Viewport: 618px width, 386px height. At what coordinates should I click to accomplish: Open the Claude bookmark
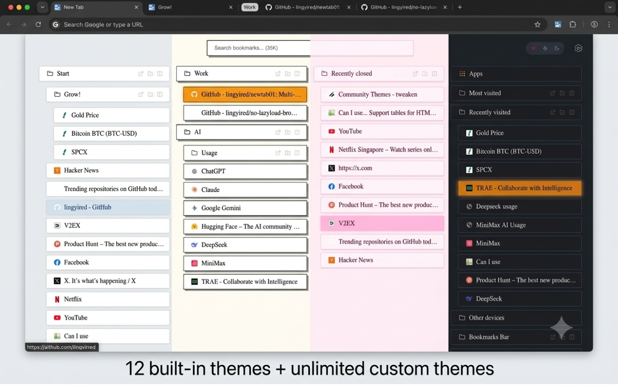click(x=245, y=190)
